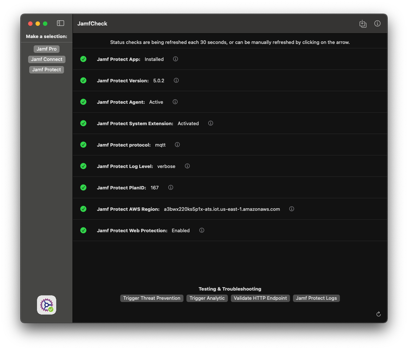Click green check for Web Protection row
Image resolution: width=408 pixels, height=350 pixels.
click(83, 230)
